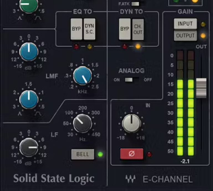Click the phase invert Ø button

pyautogui.click(x=132, y=154)
